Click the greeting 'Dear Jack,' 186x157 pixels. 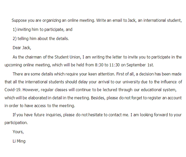[22, 48]
